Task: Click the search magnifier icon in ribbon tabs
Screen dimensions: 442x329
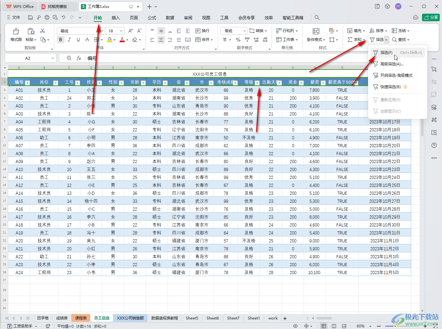Action: click(x=317, y=18)
